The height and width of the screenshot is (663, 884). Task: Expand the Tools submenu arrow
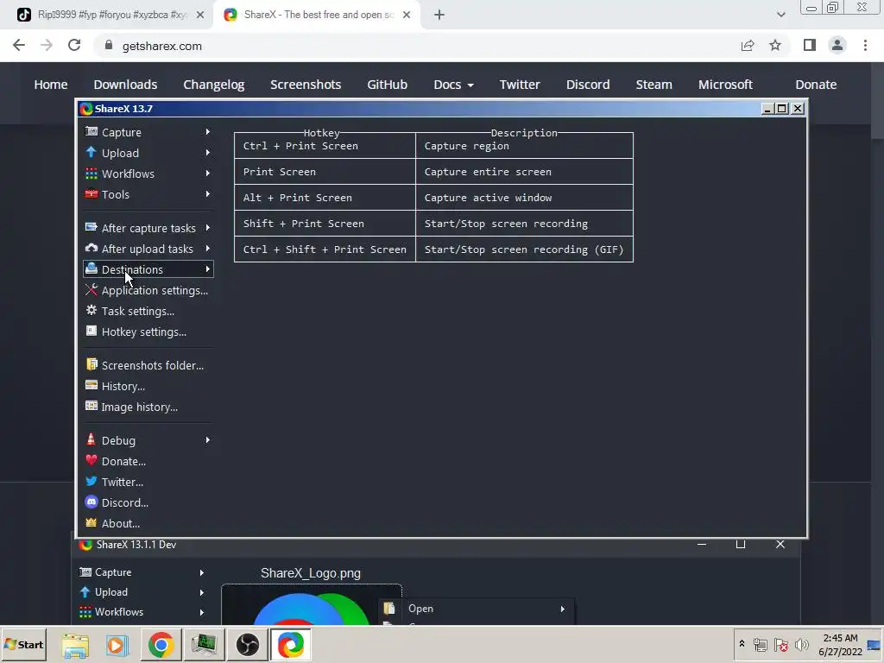207,194
